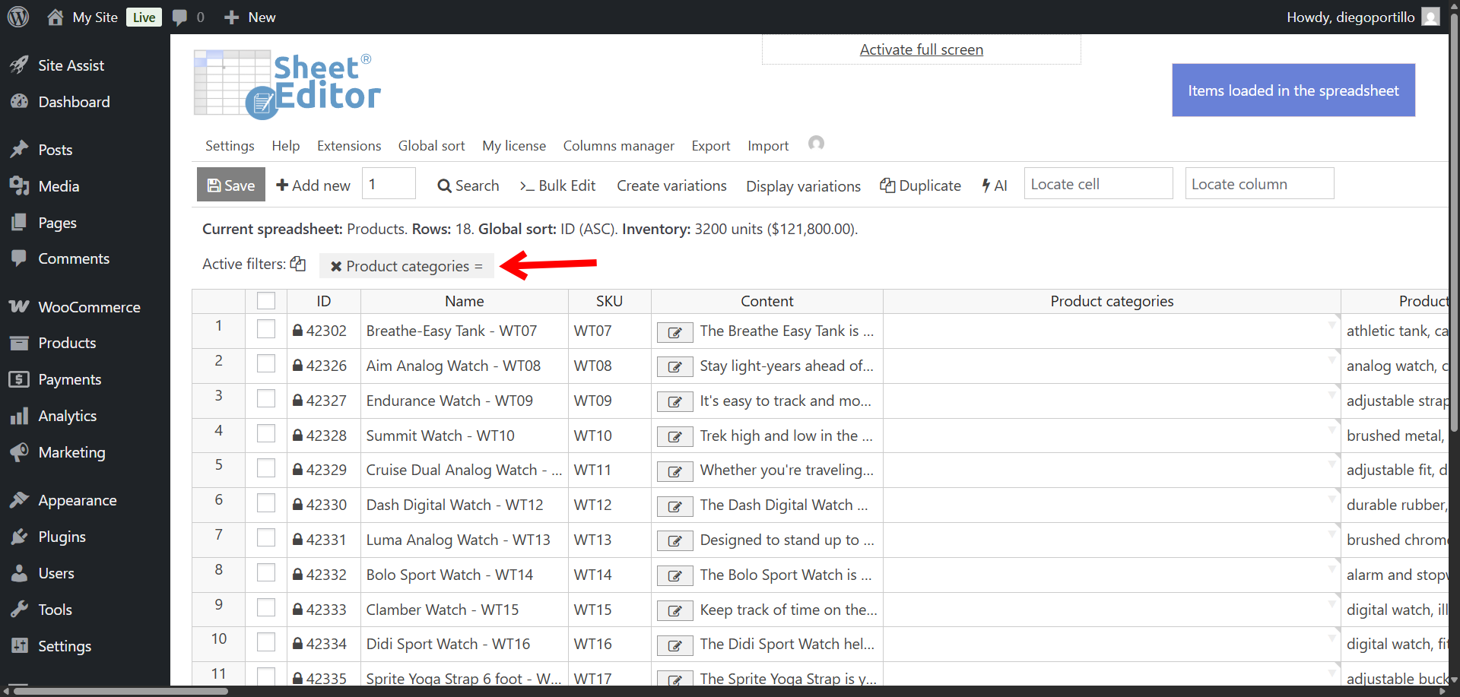The image size is (1460, 697).
Task: Open WooCommerce in the sidebar menu
Action: tap(89, 307)
